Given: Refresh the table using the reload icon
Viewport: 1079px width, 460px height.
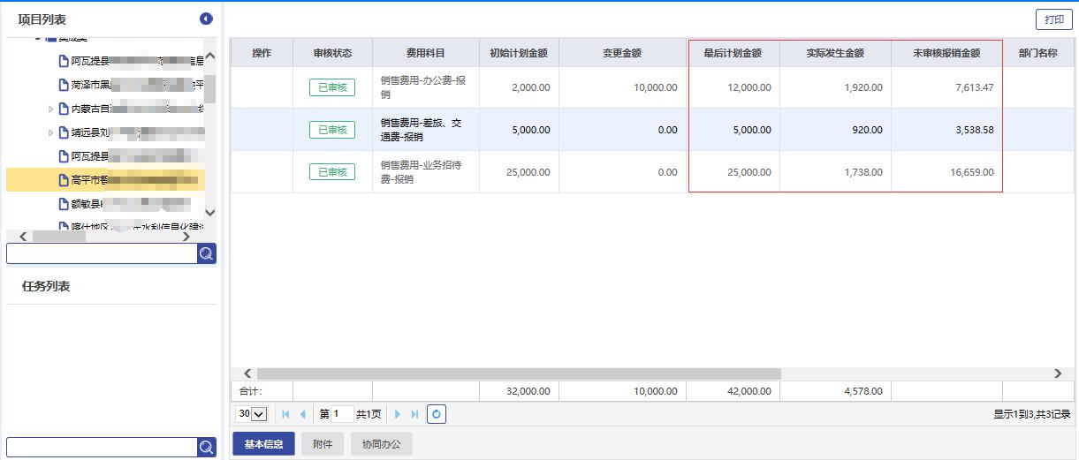Looking at the screenshot, I should pyautogui.click(x=436, y=414).
